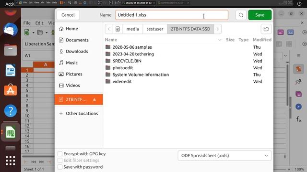Screen dimensions: 307x172
Task: Open Functions deck in Calc sidebar
Action: point(298,119)
